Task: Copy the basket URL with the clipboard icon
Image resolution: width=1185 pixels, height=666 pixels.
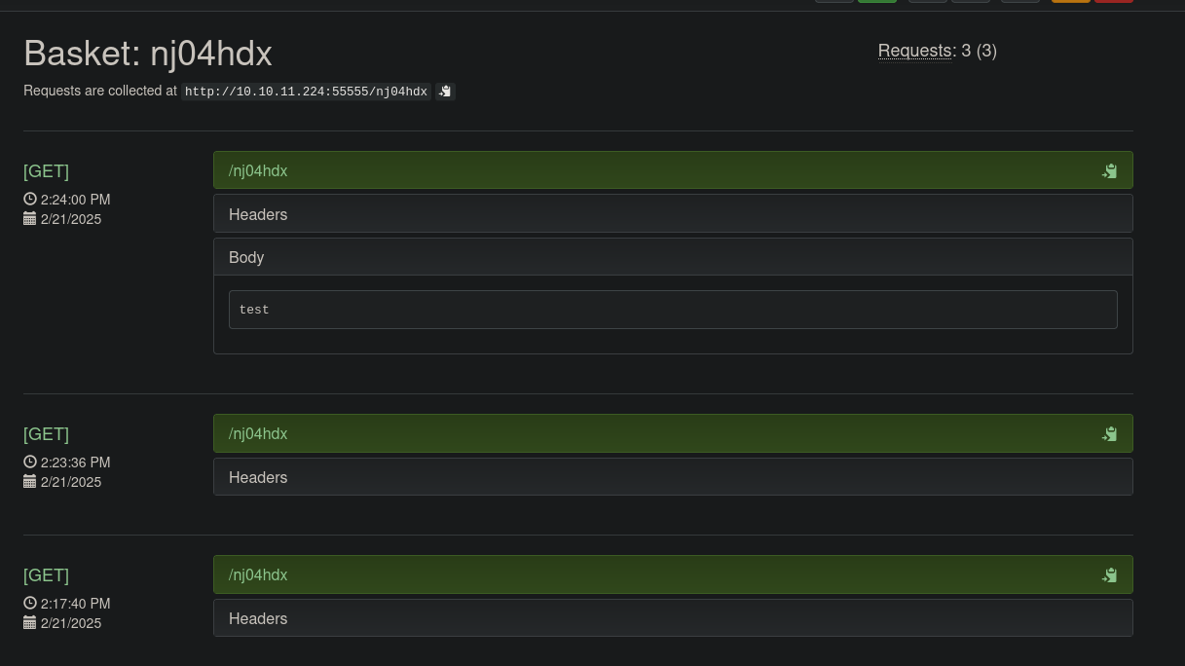Action: coord(445,92)
